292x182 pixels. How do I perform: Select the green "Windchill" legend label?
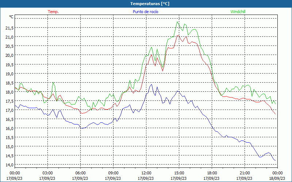pyautogui.click(x=238, y=12)
